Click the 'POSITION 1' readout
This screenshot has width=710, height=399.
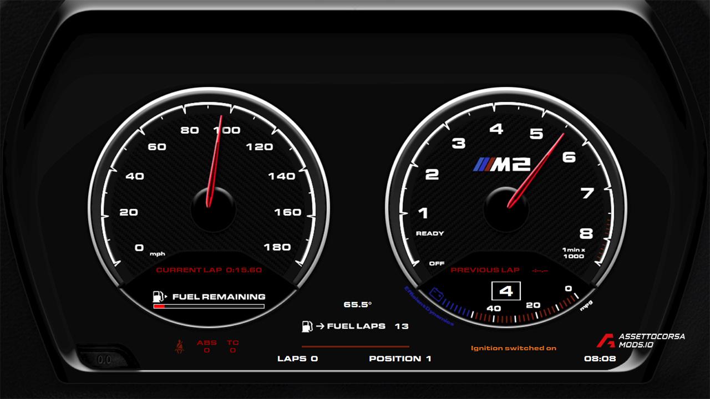(400, 359)
